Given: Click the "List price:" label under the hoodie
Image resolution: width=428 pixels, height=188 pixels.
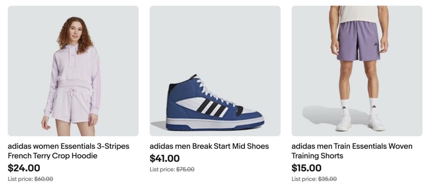Looking at the screenshot, I should point(20,179).
